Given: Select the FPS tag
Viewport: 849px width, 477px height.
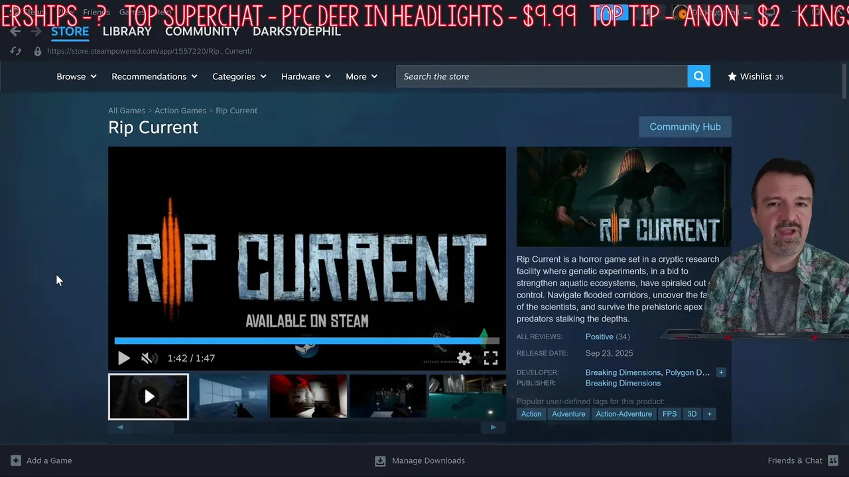Looking at the screenshot, I should coord(670,414).
